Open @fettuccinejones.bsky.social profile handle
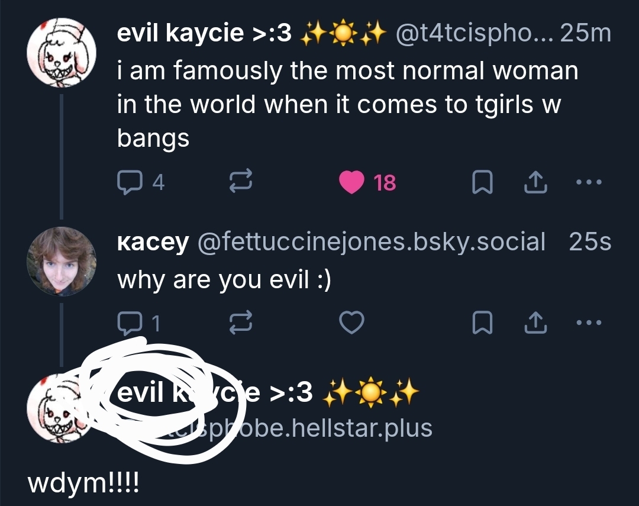The image size is (639, 506). (370, 241)
